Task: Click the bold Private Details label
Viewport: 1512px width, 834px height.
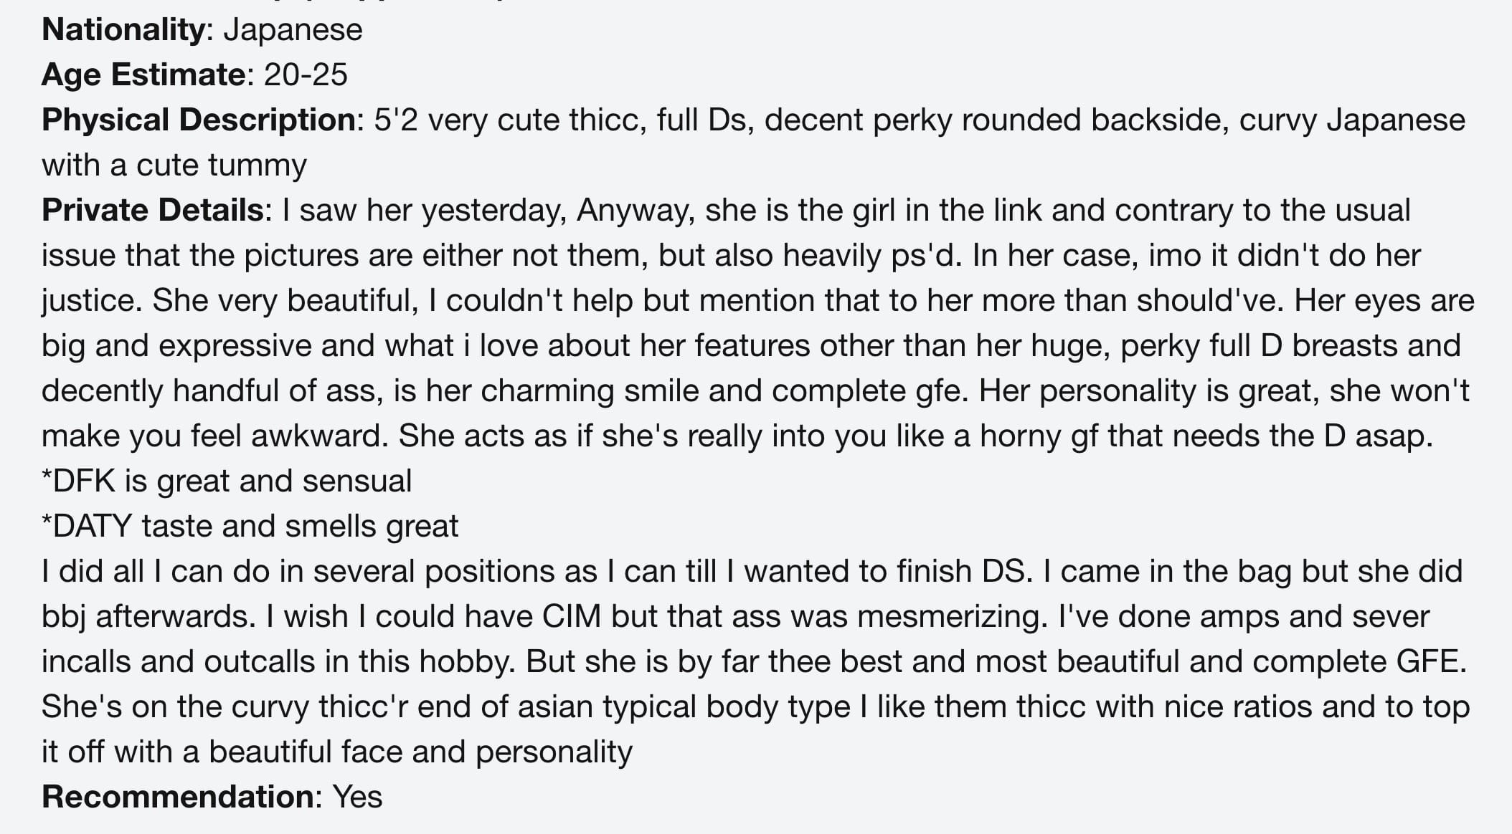Action: pyautogui.click(x=153, y=211)
